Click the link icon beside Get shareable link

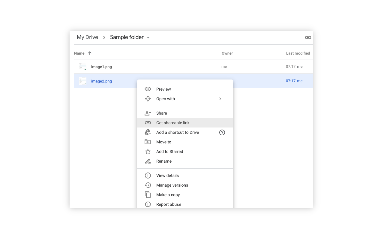pyautogui.click(x=148, y=123)
